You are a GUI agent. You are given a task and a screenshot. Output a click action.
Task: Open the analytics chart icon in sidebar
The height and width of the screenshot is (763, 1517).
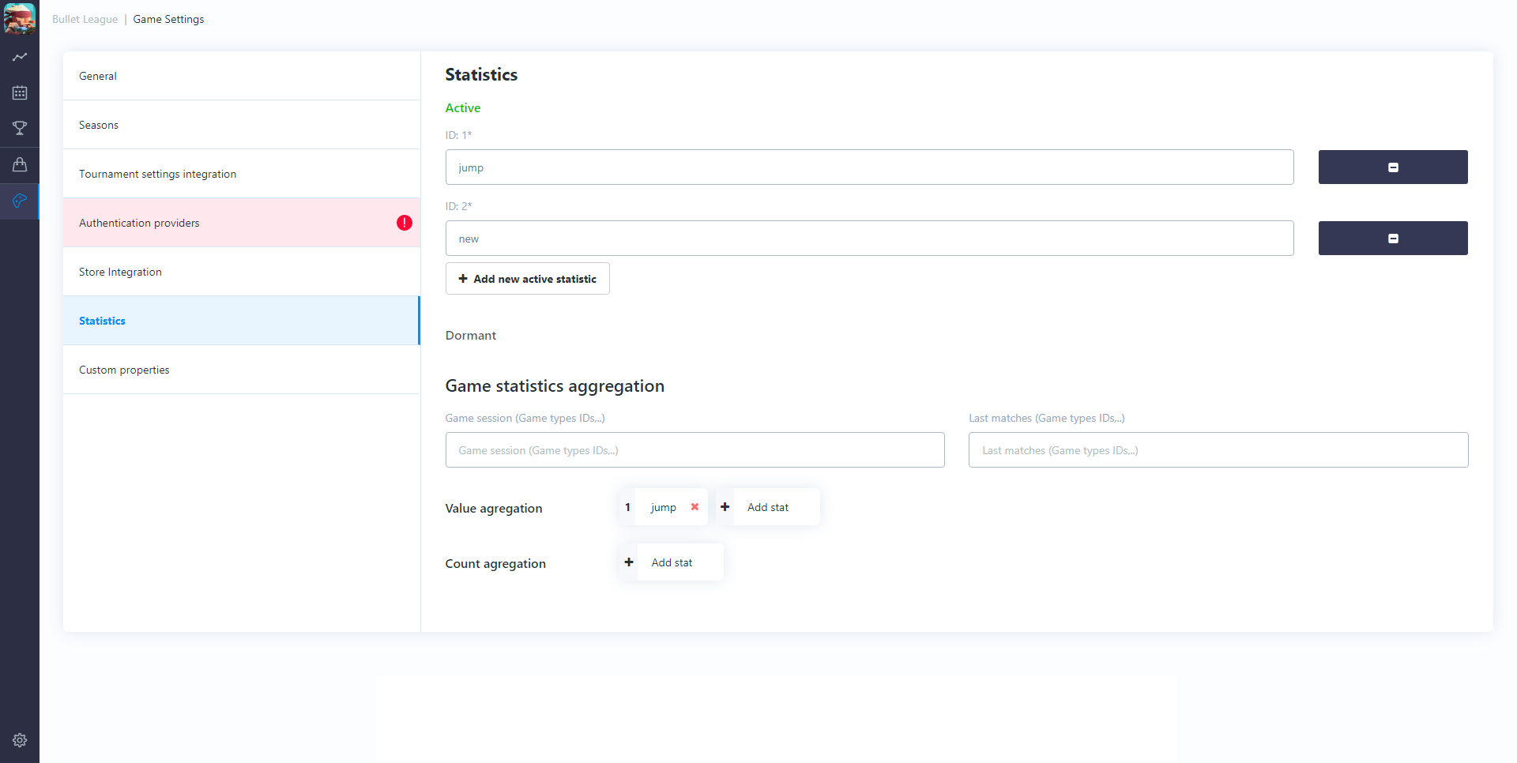click(20, 57)
